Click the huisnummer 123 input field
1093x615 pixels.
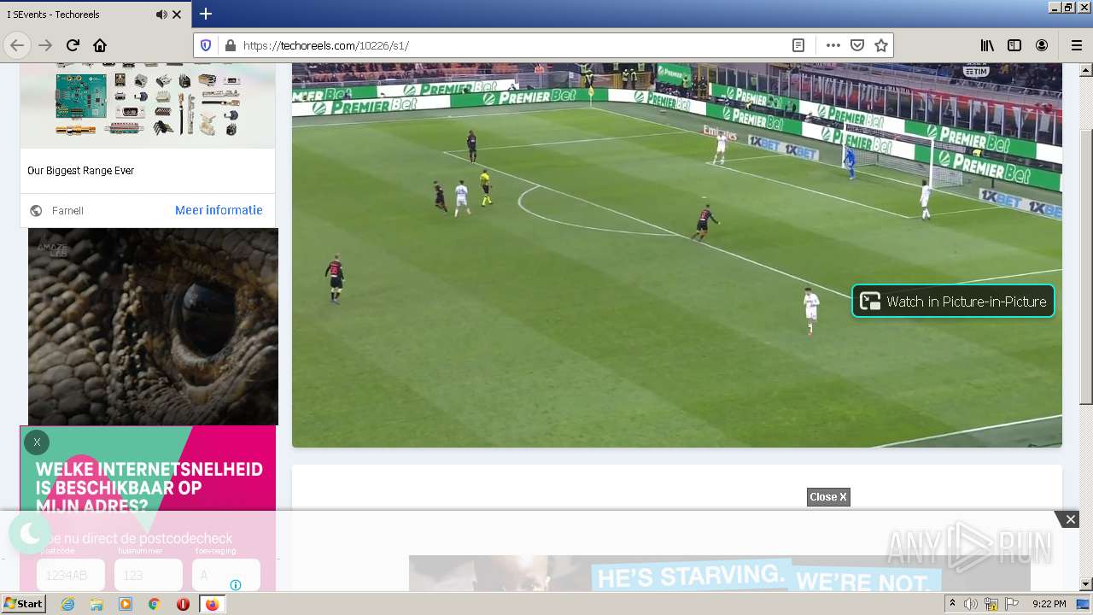coord(149,575)
